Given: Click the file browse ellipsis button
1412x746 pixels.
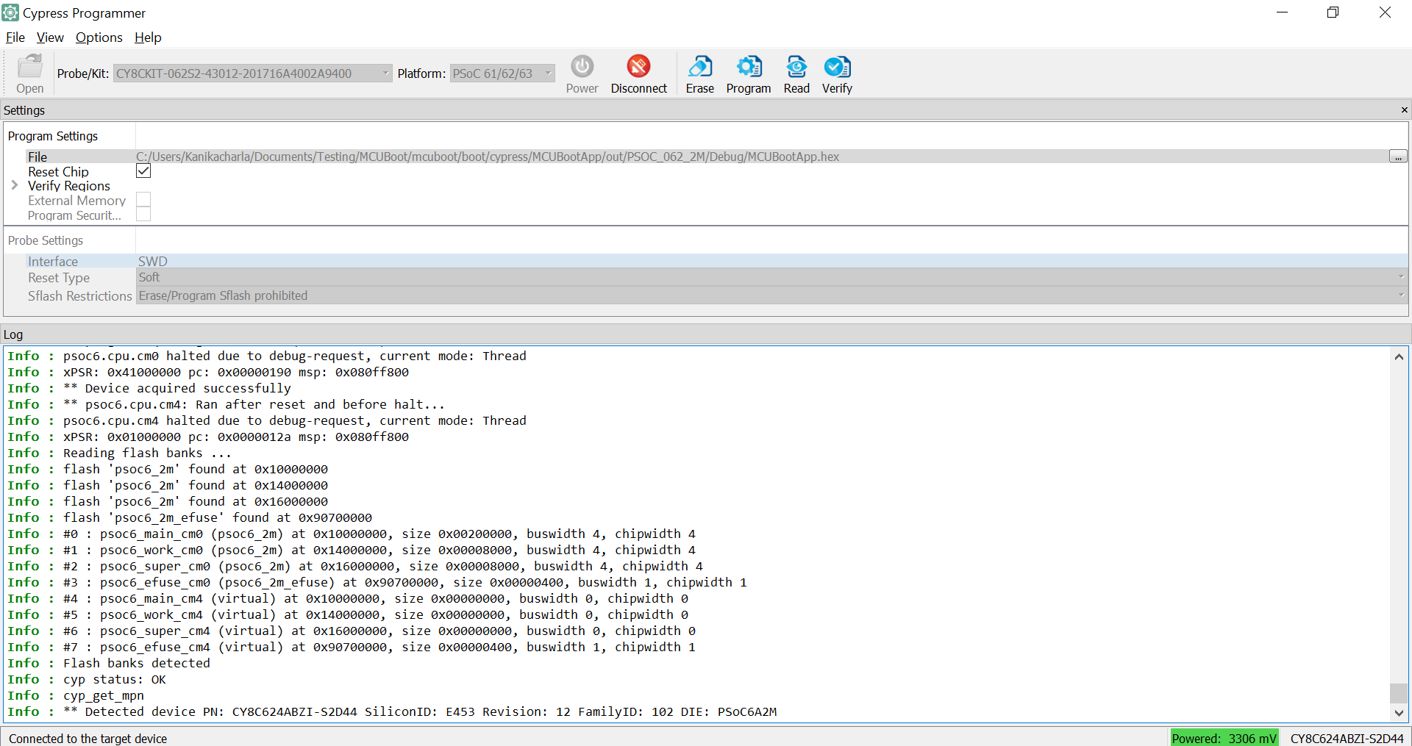Looking at the screenshot, I should click(1397, 157).
